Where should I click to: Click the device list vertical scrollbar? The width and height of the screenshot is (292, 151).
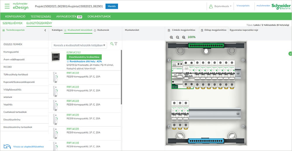coord(121,77)
